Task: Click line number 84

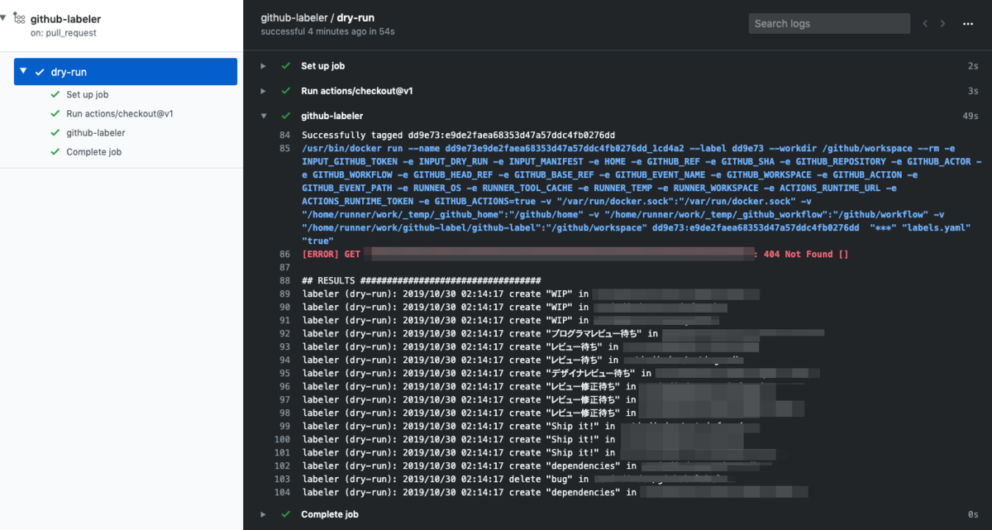Action: coord(284,135)
